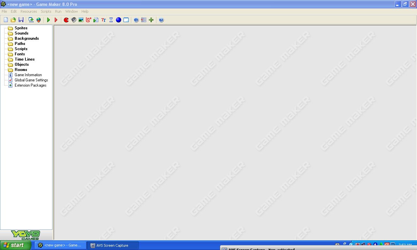This screenshot has height=250, width=417.
Task: Switch to the AVS Screen Capture taskbar window
Action: click(112, 245)
